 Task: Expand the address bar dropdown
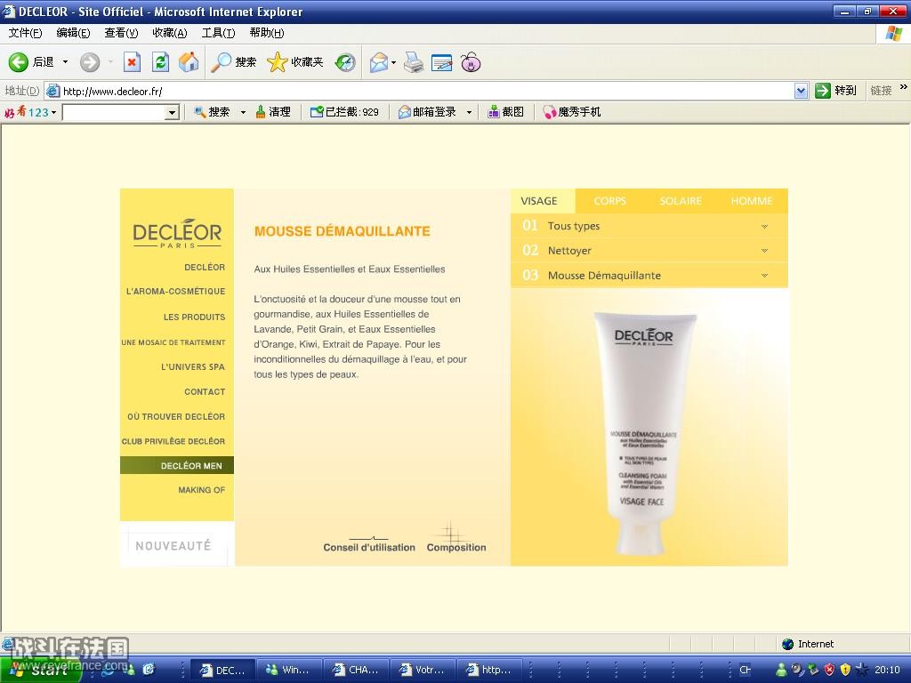coord(802,91)
